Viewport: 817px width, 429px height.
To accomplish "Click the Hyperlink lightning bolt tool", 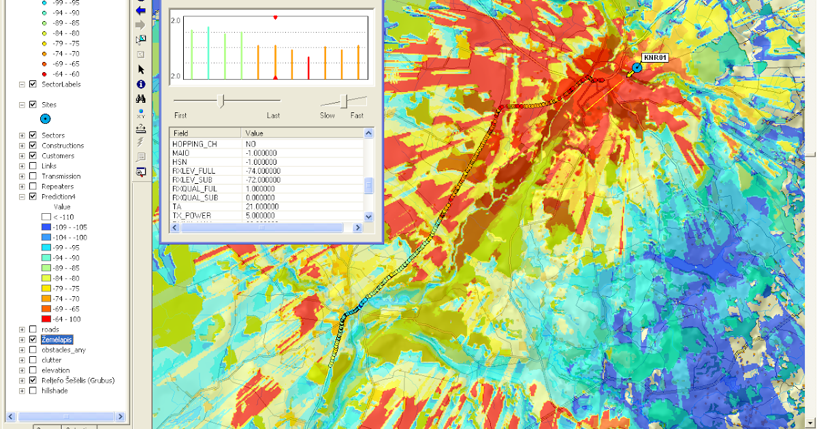I will [141, 142].
